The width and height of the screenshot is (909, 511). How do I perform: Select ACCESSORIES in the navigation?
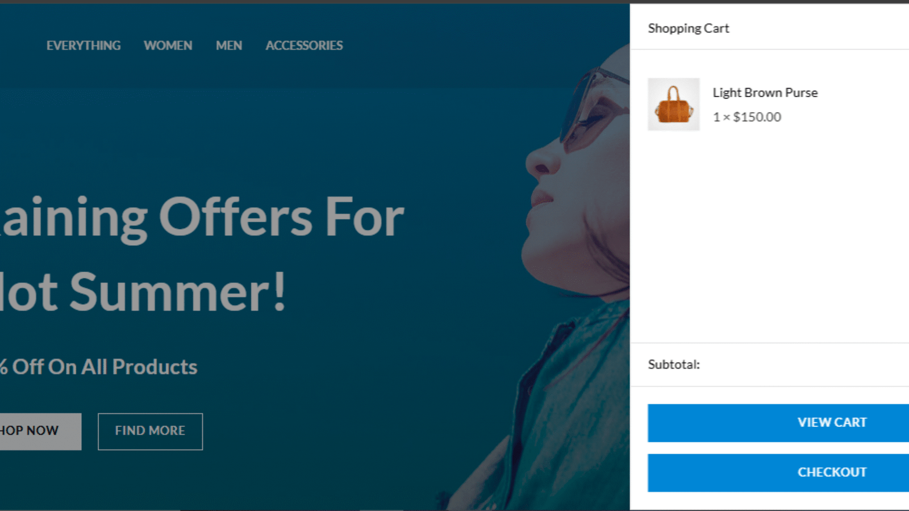(x=304, y=45)
